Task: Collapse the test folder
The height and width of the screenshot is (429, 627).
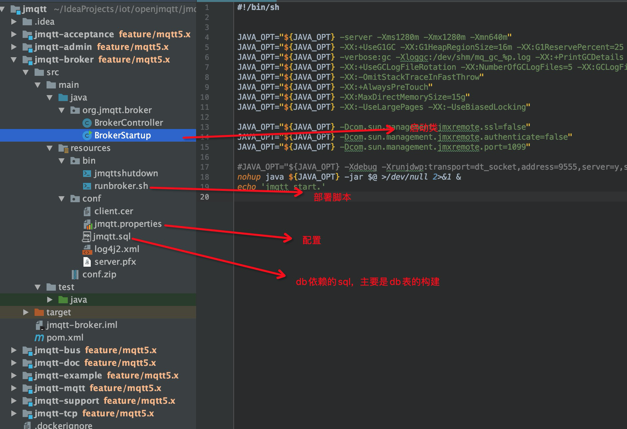Action: point(38,287)
